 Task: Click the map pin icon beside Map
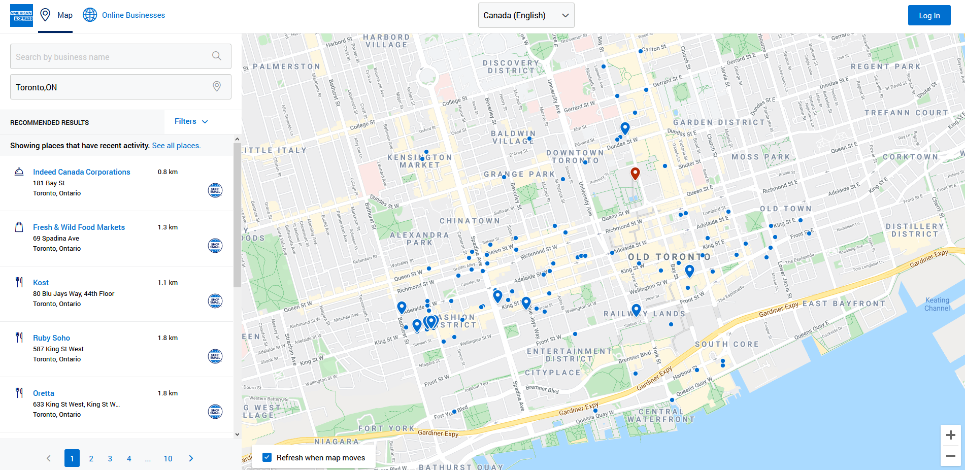click(x=45, y=15)
